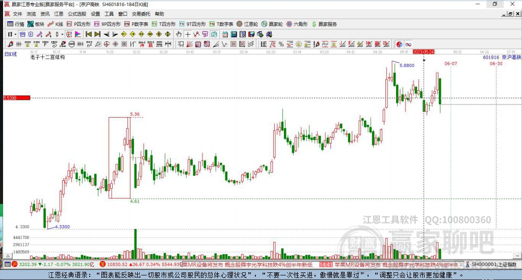Open the 公式选股 menu
522x280 pixels.
77,14
